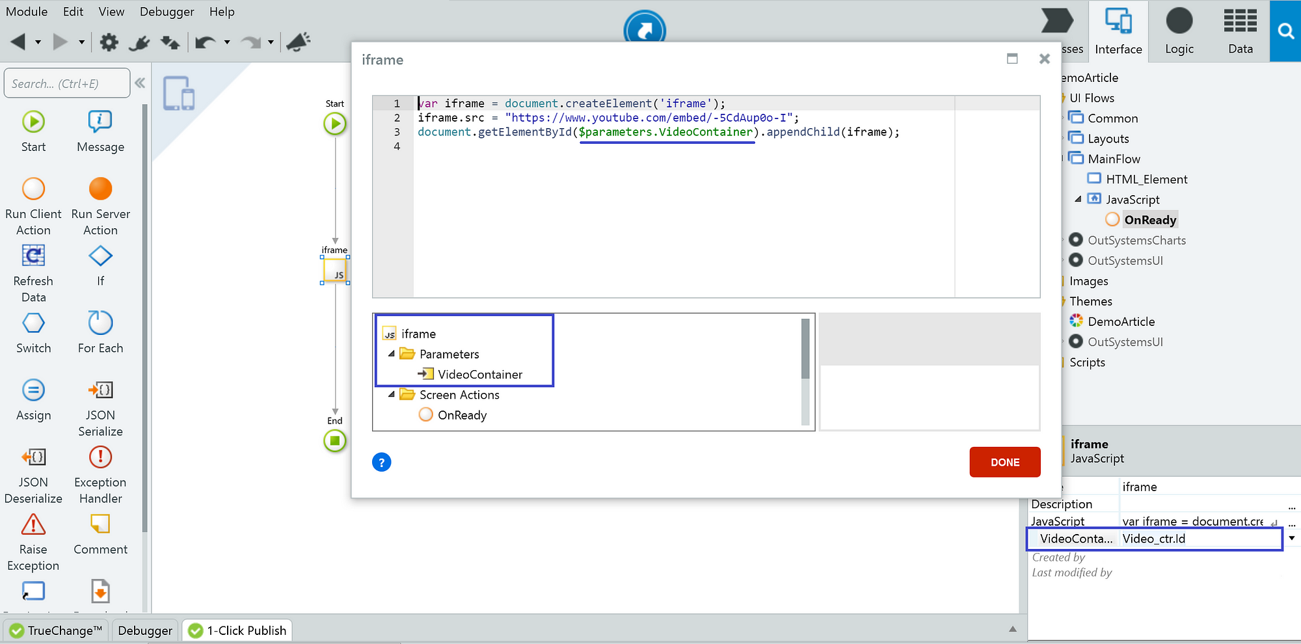The height and width of the screenshot is (644, 1301).
Task: Select the Comment tool
Action: (100, 533)
